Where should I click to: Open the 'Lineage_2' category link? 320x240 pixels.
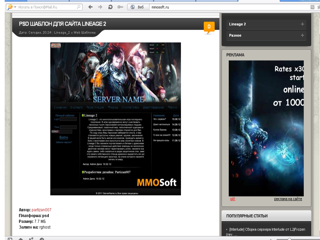(62, 32)
